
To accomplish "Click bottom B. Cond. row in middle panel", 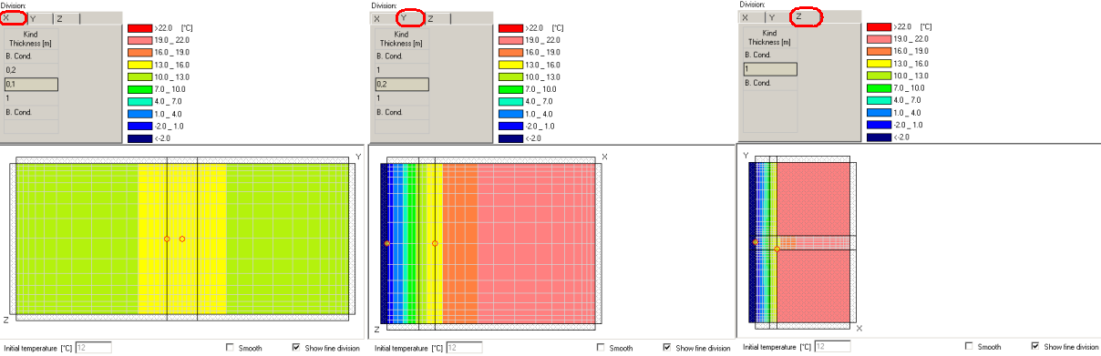I will click(x=401, y=112).
